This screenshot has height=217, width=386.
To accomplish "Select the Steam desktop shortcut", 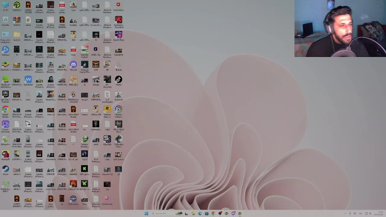I will click(5, 170).
